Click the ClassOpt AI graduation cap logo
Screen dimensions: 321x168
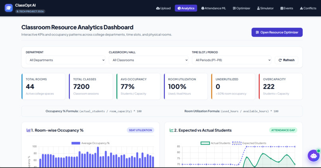point(9,8)
